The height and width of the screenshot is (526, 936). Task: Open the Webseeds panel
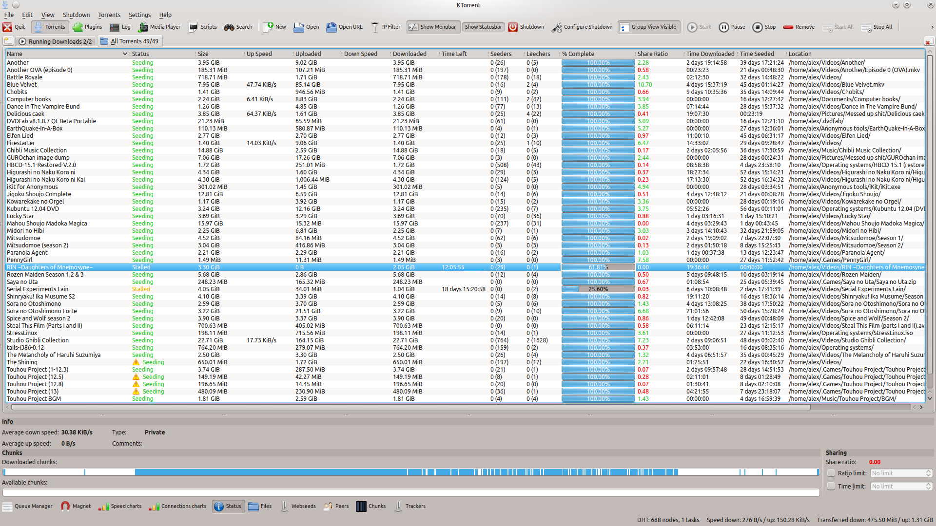tap(298, 507)
